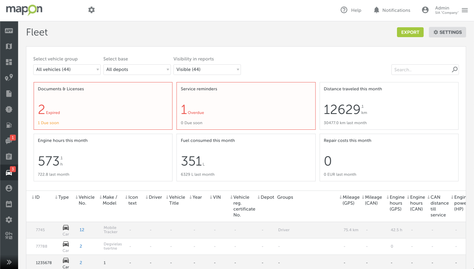
Task: Sort the fleet table by Vehicle No.
Action: (x=85, y=200)
